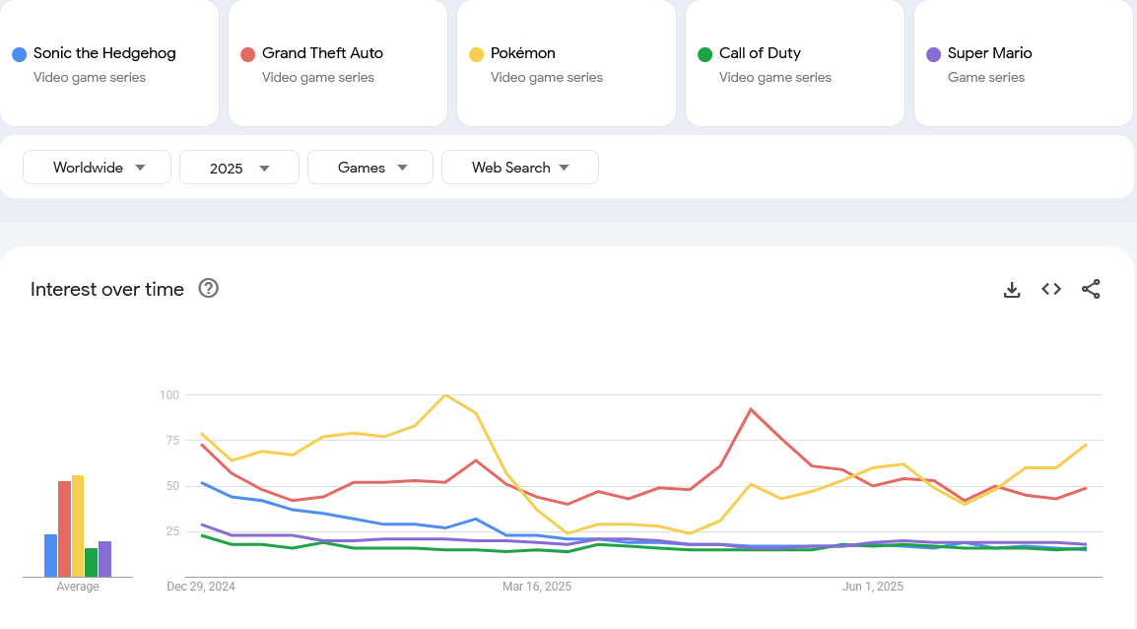Edit the Call of Duty search term
Viewport: 1137px width, 629px height.
pyautogui.click(x=795, y=63)
